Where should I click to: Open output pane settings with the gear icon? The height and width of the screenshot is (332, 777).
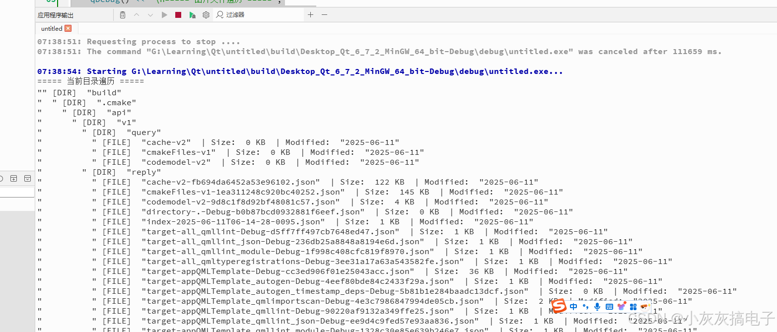coord(206,15)
